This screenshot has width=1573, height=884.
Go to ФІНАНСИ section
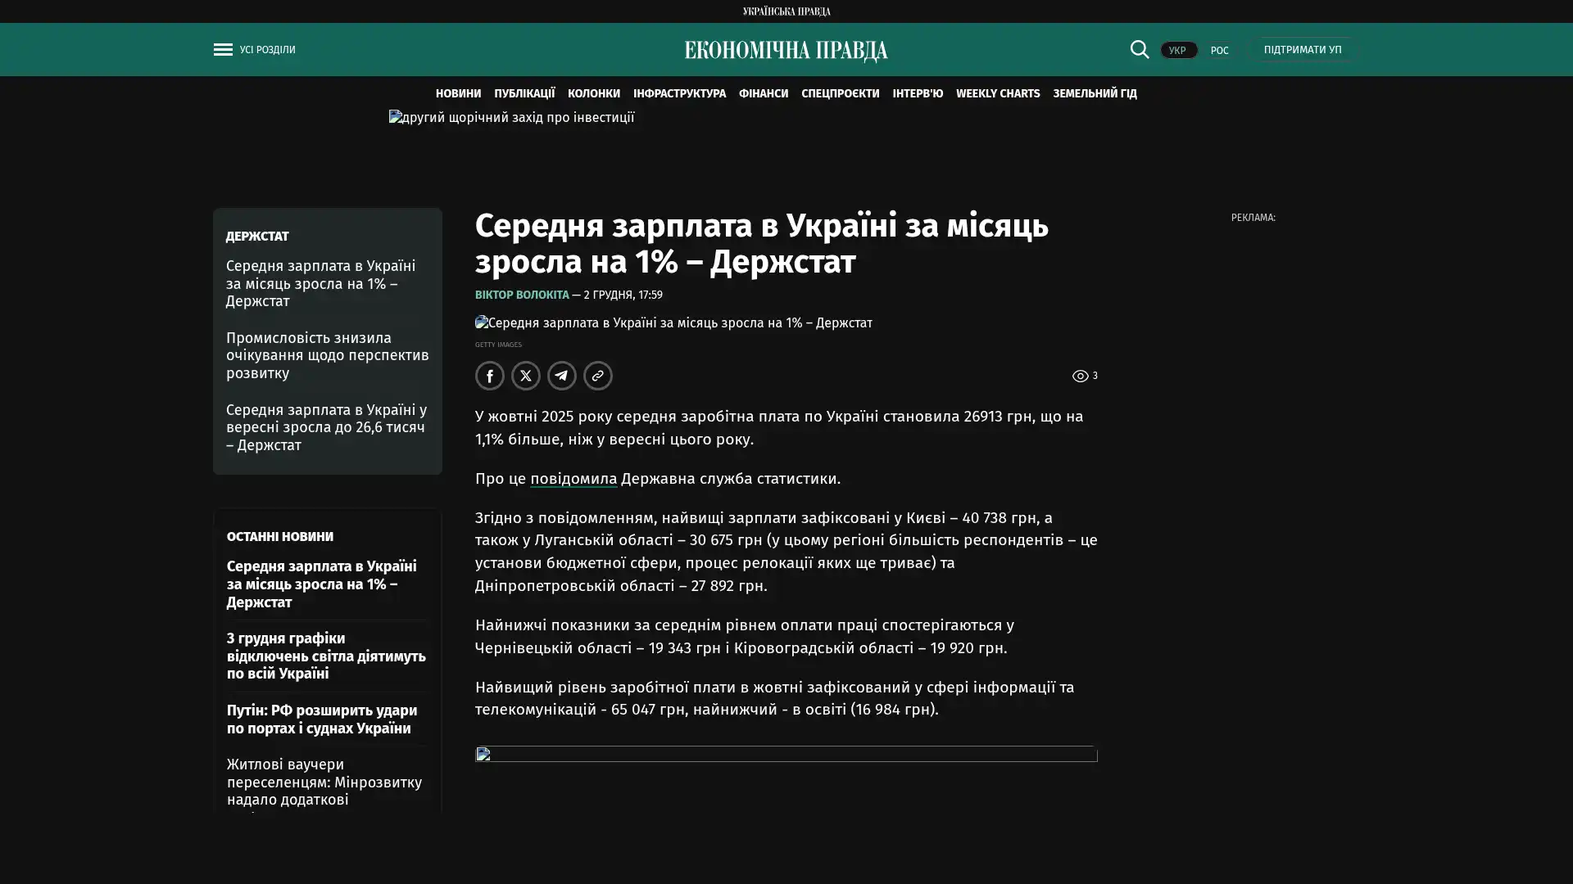763,94
